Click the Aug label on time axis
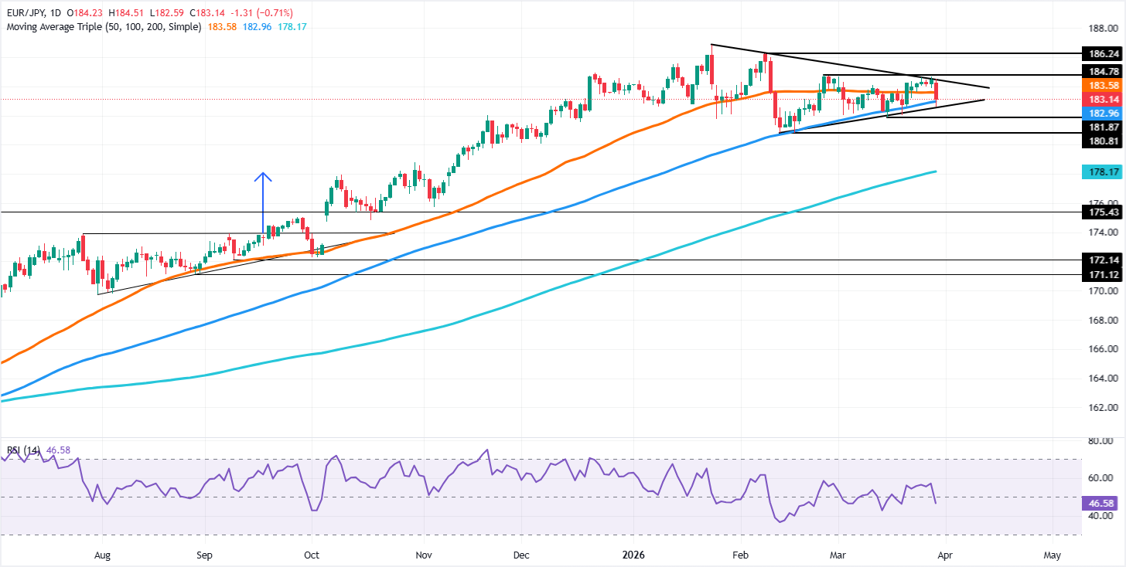 coord(102,555)
